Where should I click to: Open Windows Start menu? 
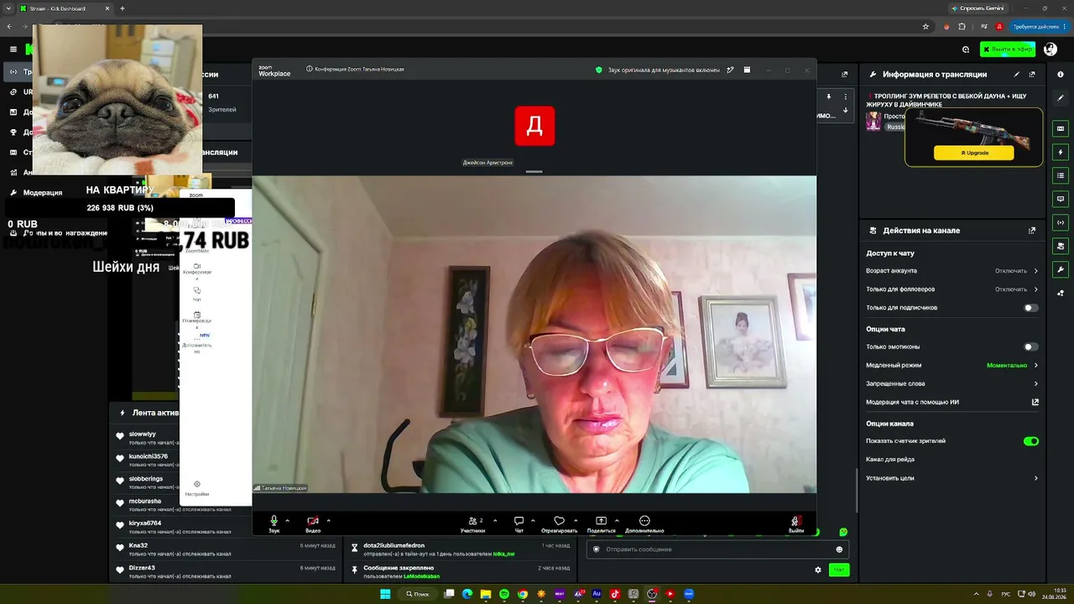coord(385,594)
